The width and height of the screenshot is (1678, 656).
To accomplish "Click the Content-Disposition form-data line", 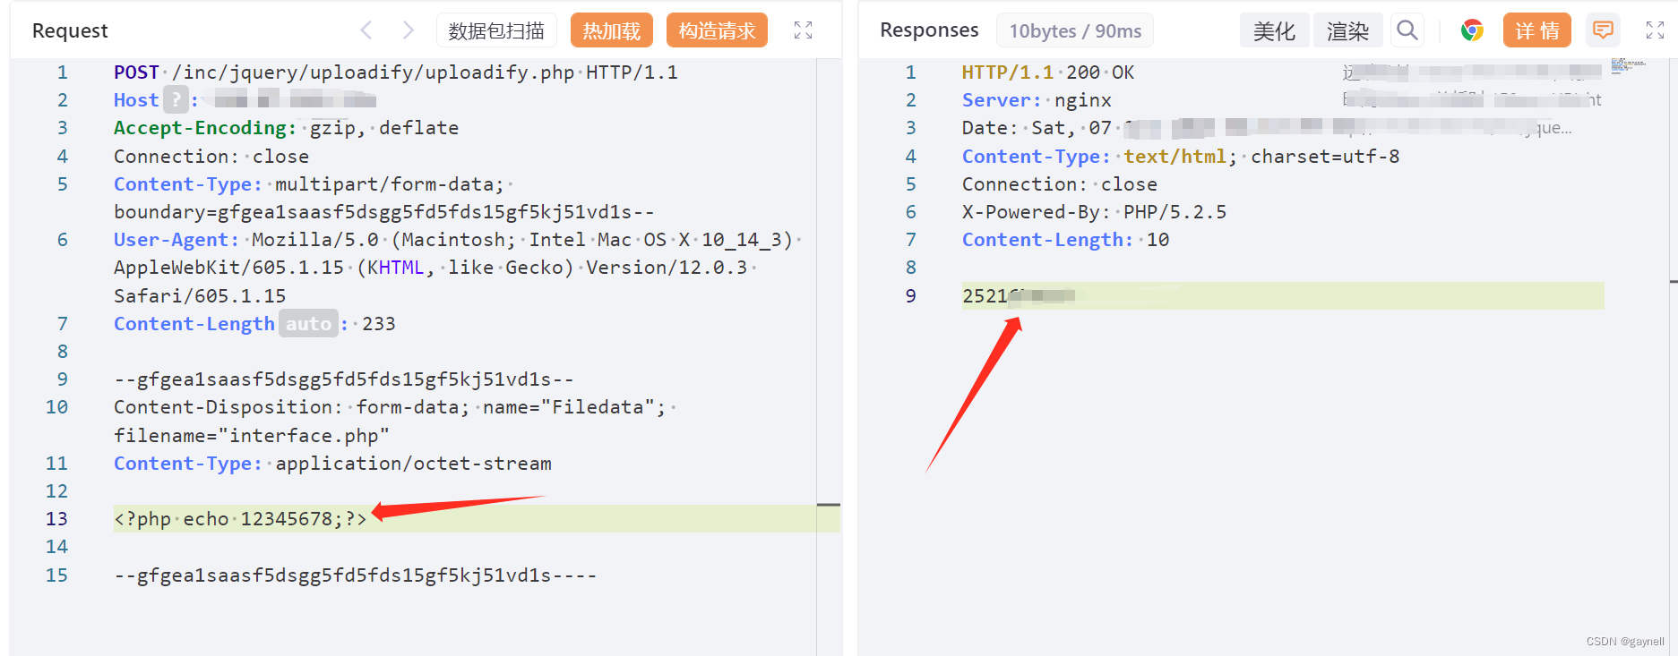I will [x=394, y=407].
